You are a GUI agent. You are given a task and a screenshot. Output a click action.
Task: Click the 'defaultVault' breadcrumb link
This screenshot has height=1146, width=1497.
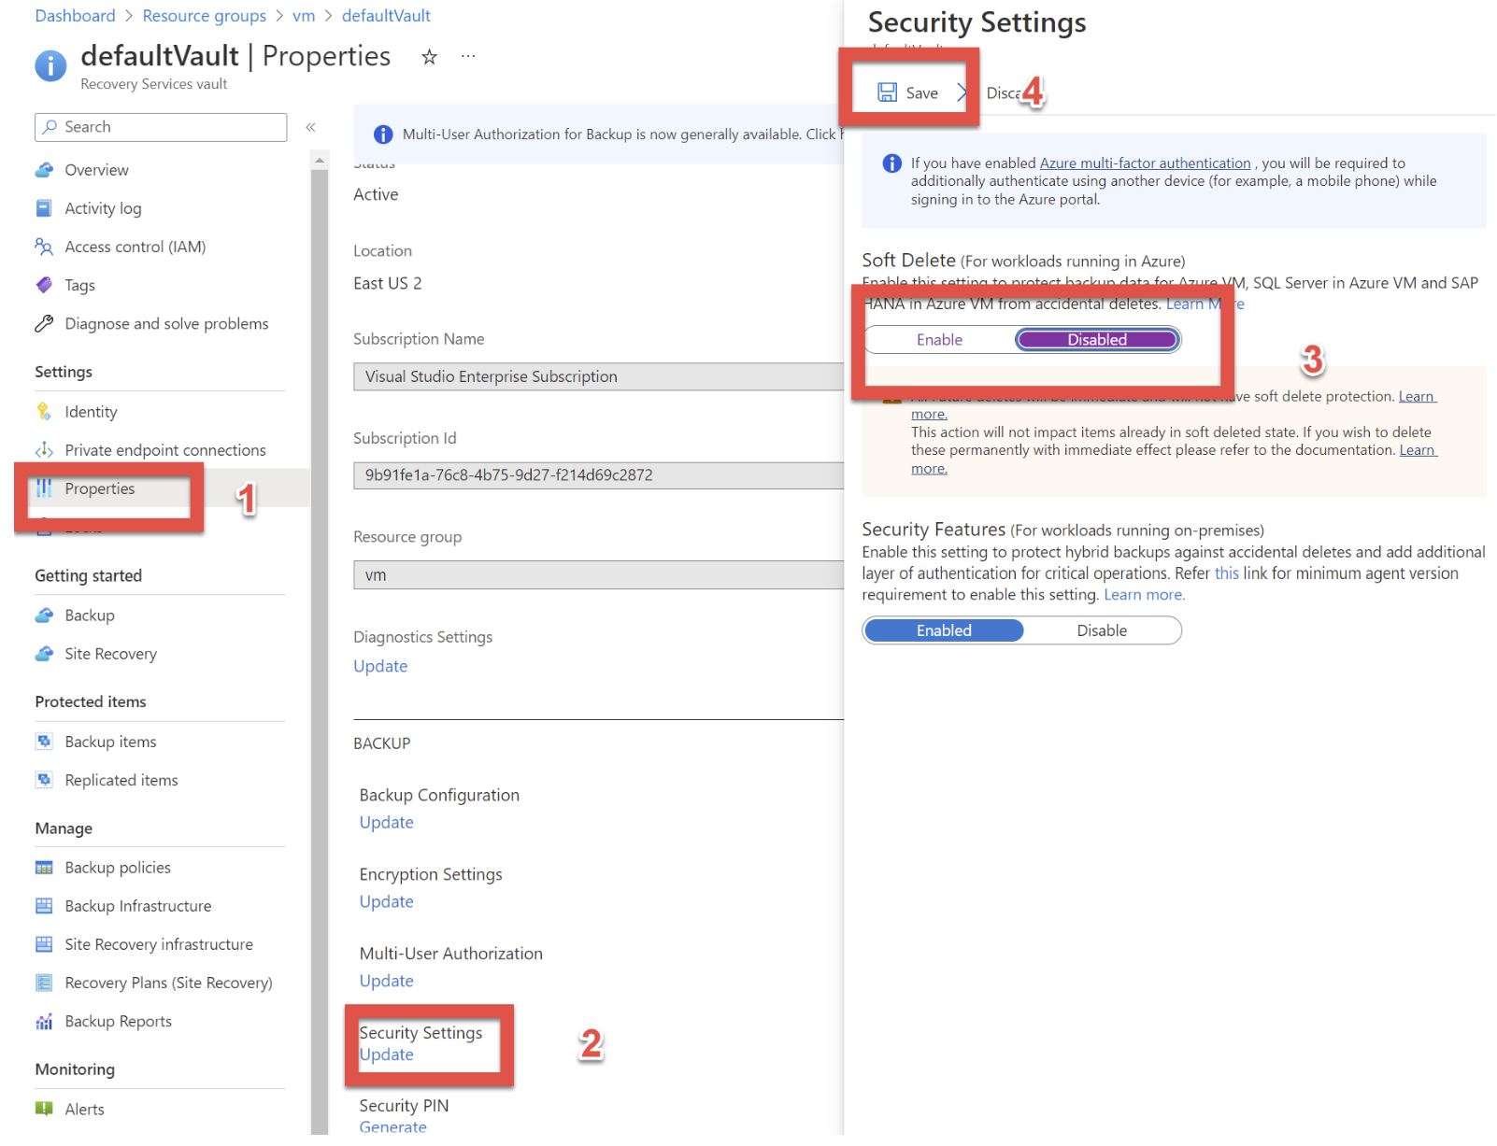(386, 16)
